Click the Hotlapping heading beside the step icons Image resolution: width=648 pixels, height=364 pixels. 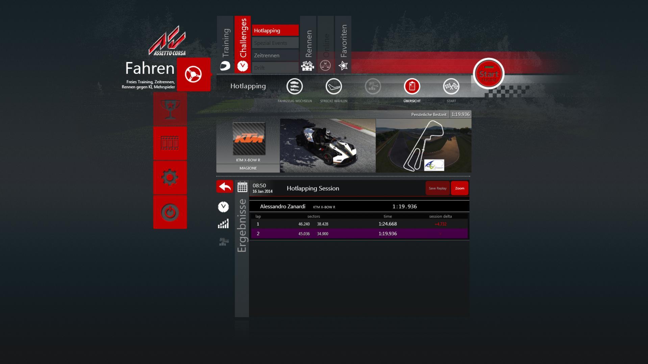pos(248,86)
